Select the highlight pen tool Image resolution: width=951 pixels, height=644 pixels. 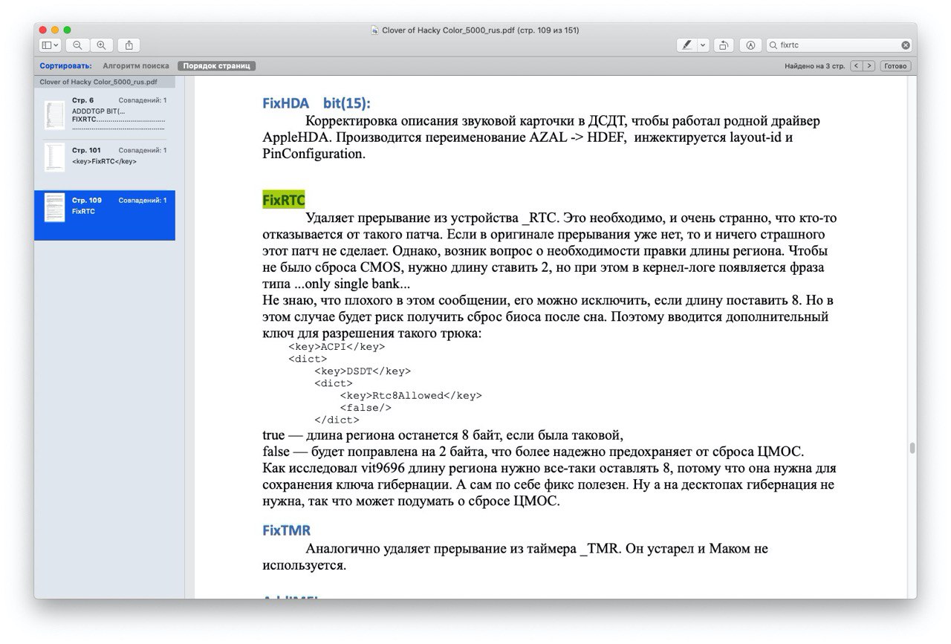[687, 45]
